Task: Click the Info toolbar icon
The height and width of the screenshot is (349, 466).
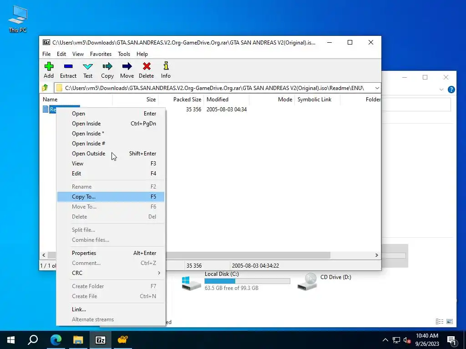Action: (x=166, y=66)
